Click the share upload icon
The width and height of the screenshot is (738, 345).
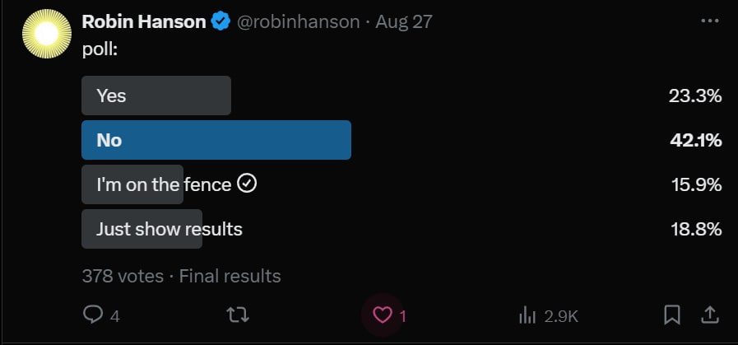tap(708, 315)
